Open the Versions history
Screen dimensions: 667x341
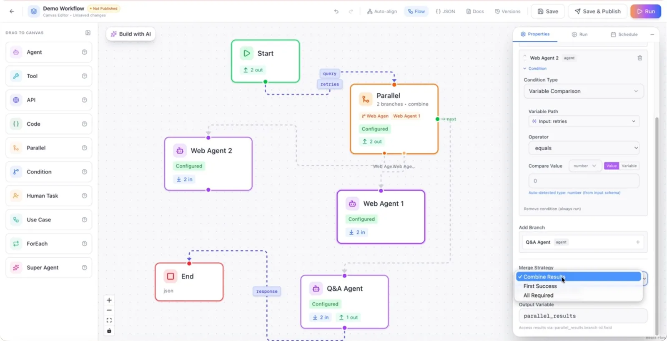pos(507,11)
